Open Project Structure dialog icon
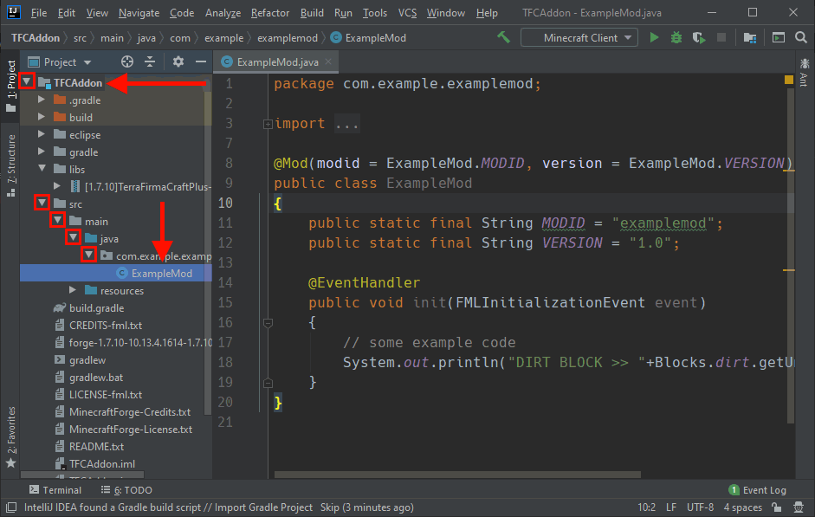This screenshot has height=517, width=815. 749,37
